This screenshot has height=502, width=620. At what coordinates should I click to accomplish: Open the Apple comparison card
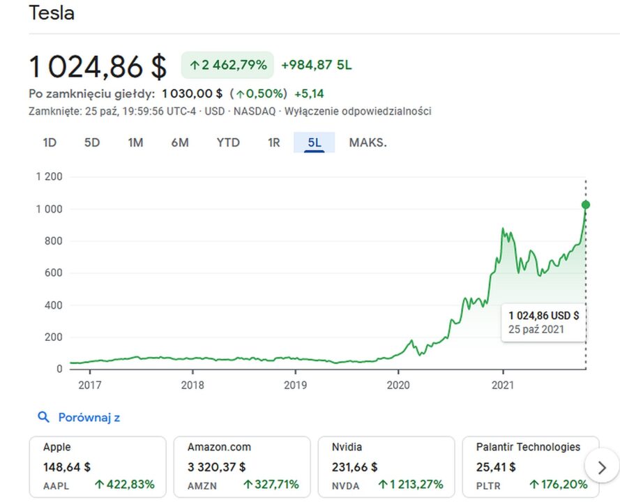(98, 467)
